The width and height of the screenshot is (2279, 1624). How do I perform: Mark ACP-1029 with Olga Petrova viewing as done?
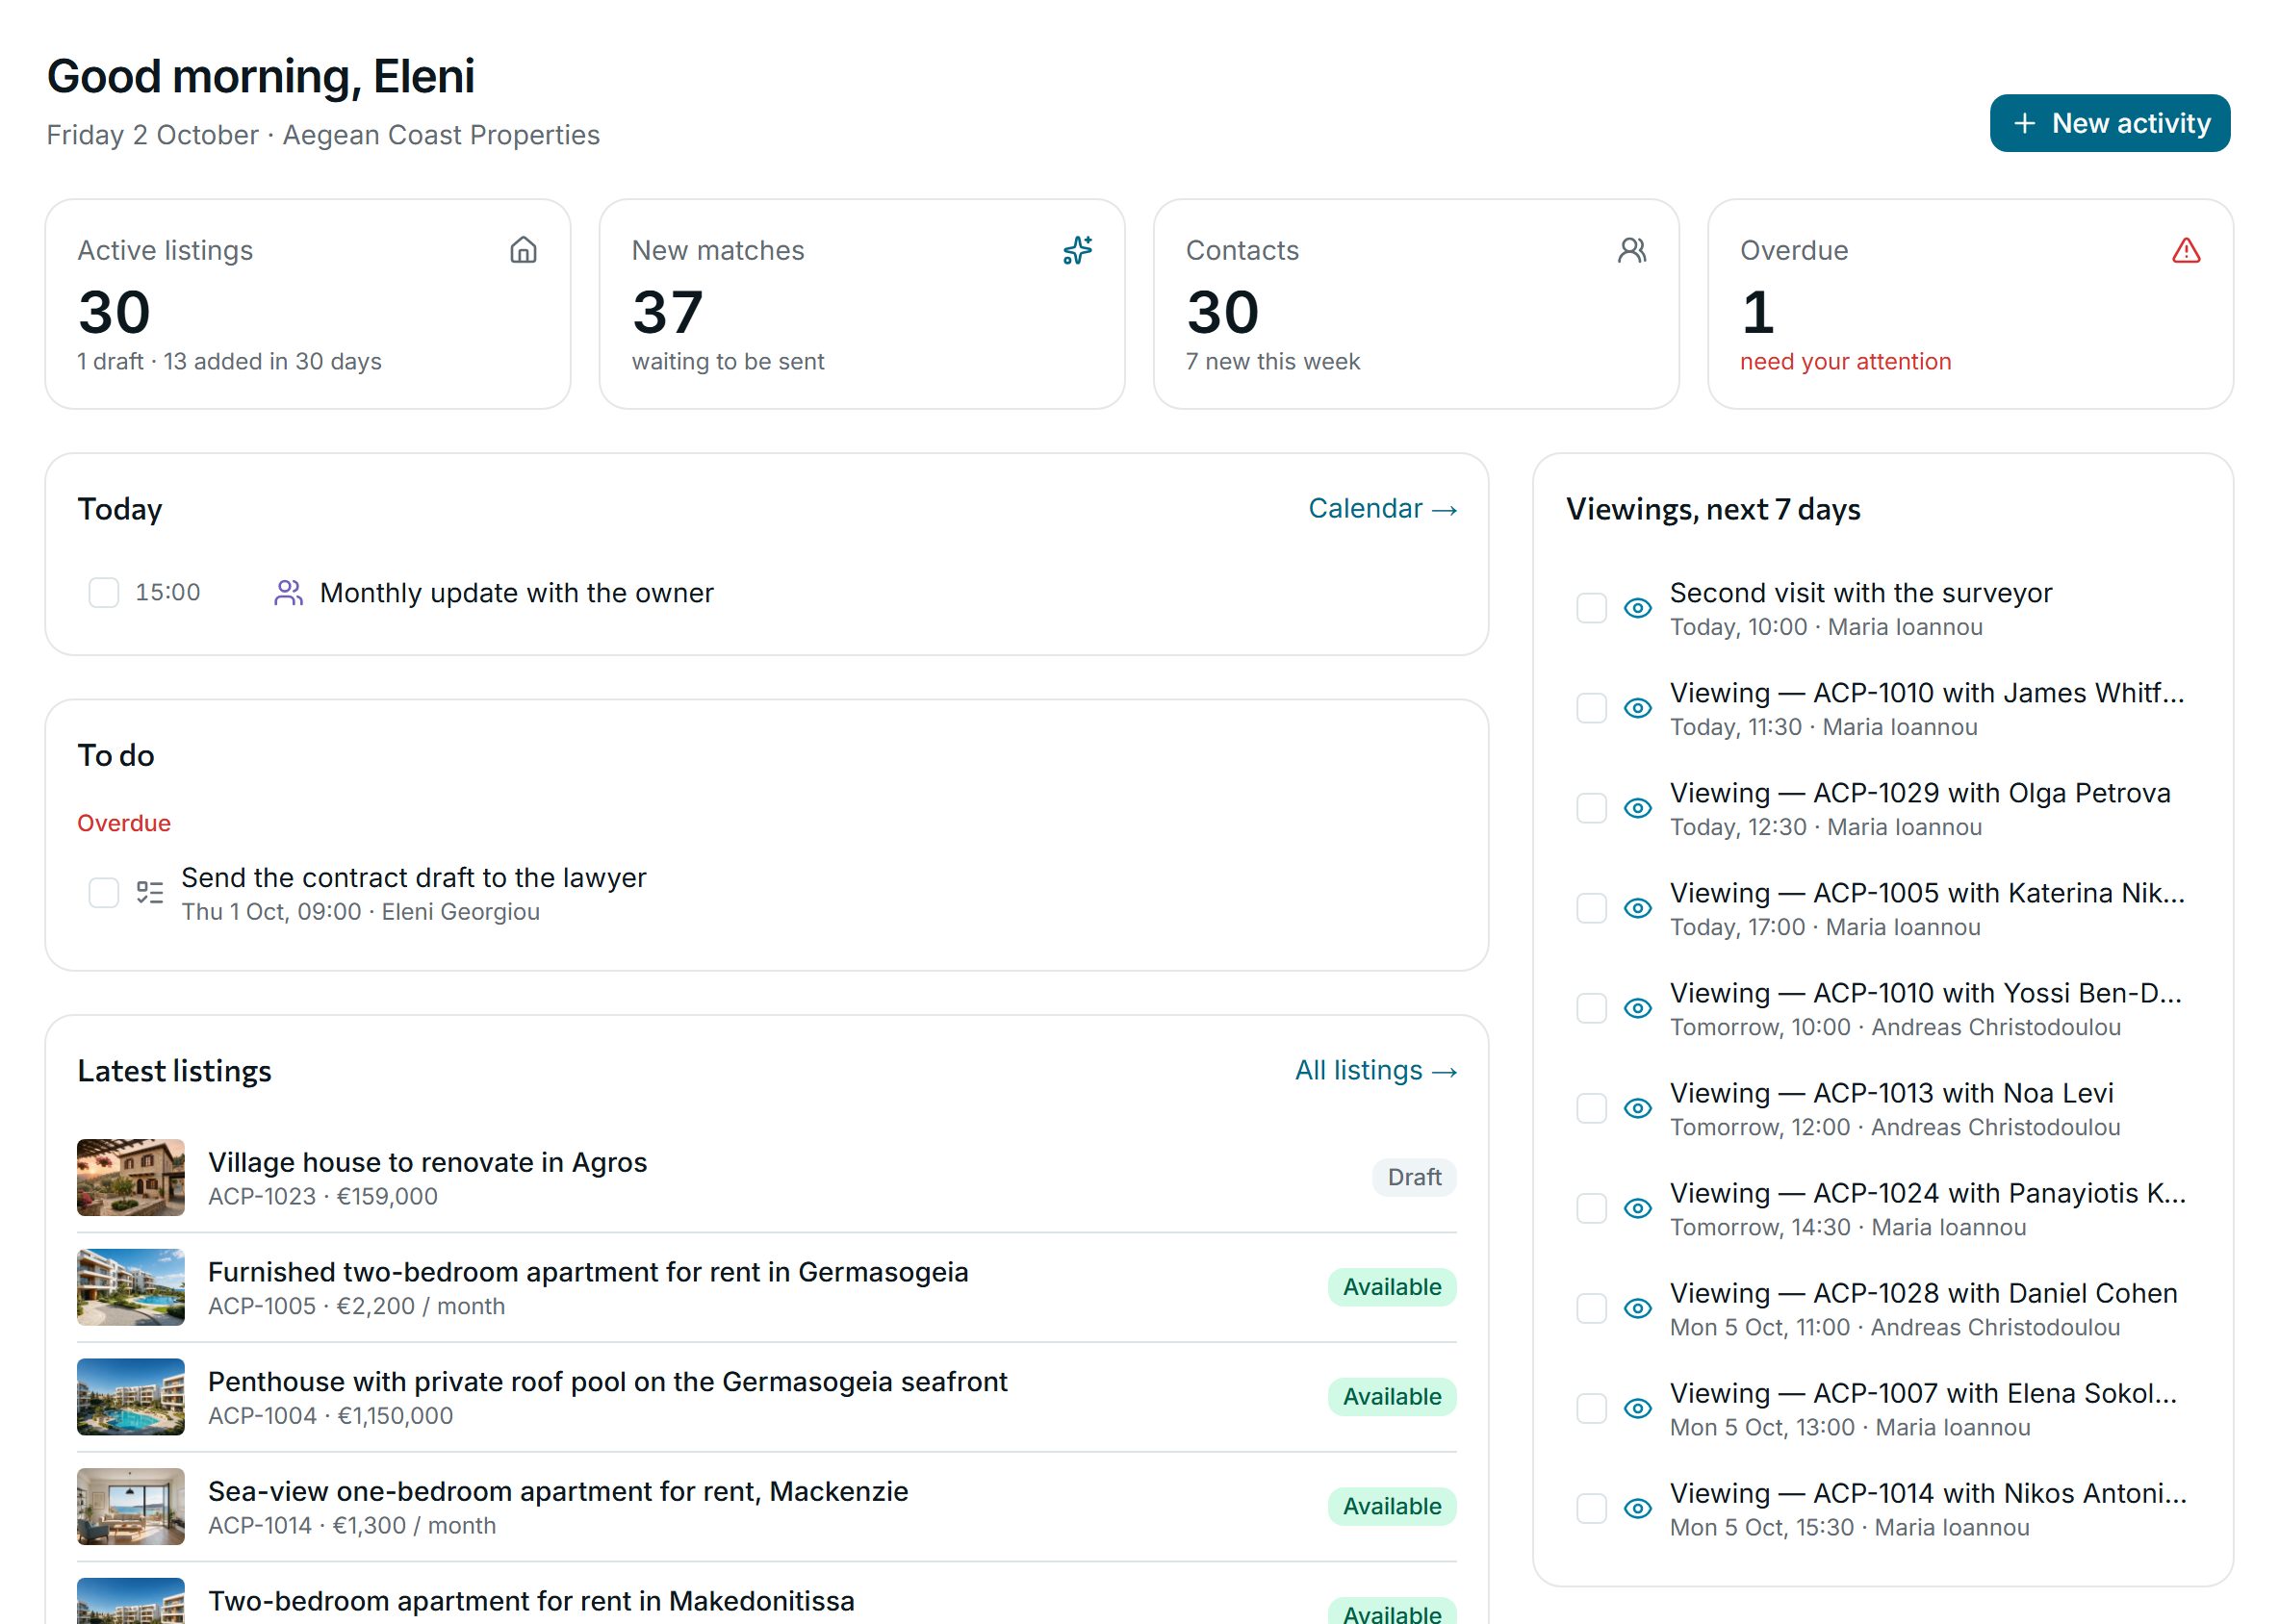pyautogui.click(x=1591, y=808)
